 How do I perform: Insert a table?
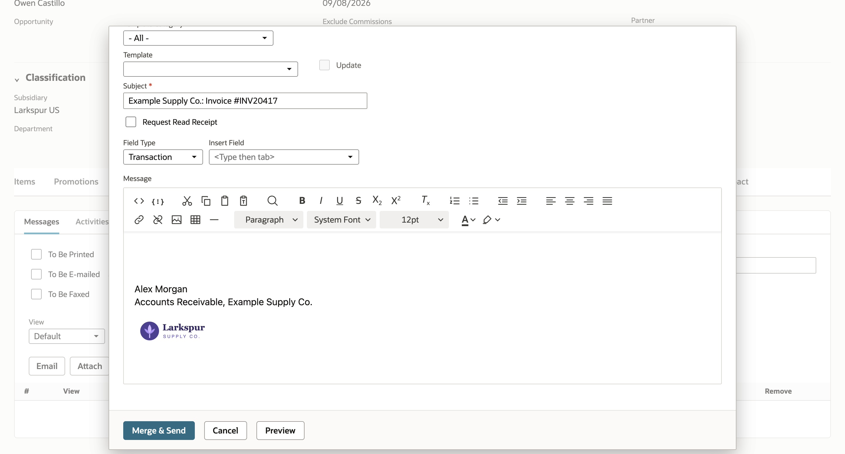tap(195, 220)
